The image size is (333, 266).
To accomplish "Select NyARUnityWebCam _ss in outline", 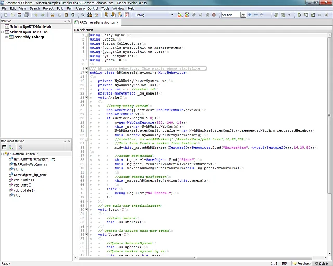I will [x=30, y=164].
